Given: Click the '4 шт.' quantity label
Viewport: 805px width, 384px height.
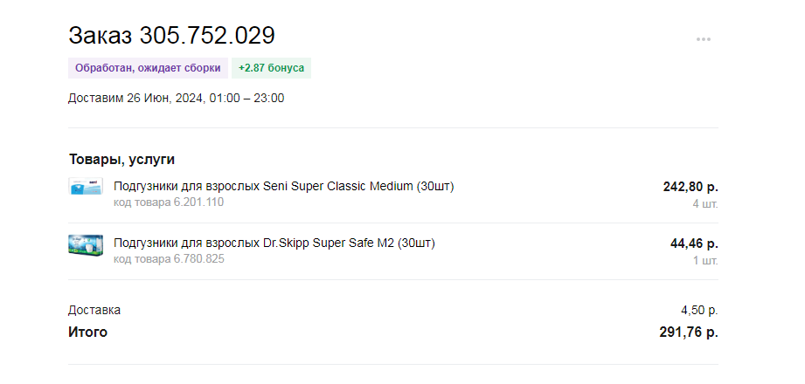Looking at the screenshot, I should click(x=705, y=204).
